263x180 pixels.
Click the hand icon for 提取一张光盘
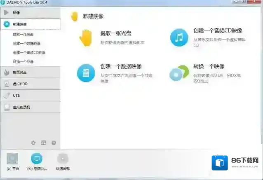87,37
